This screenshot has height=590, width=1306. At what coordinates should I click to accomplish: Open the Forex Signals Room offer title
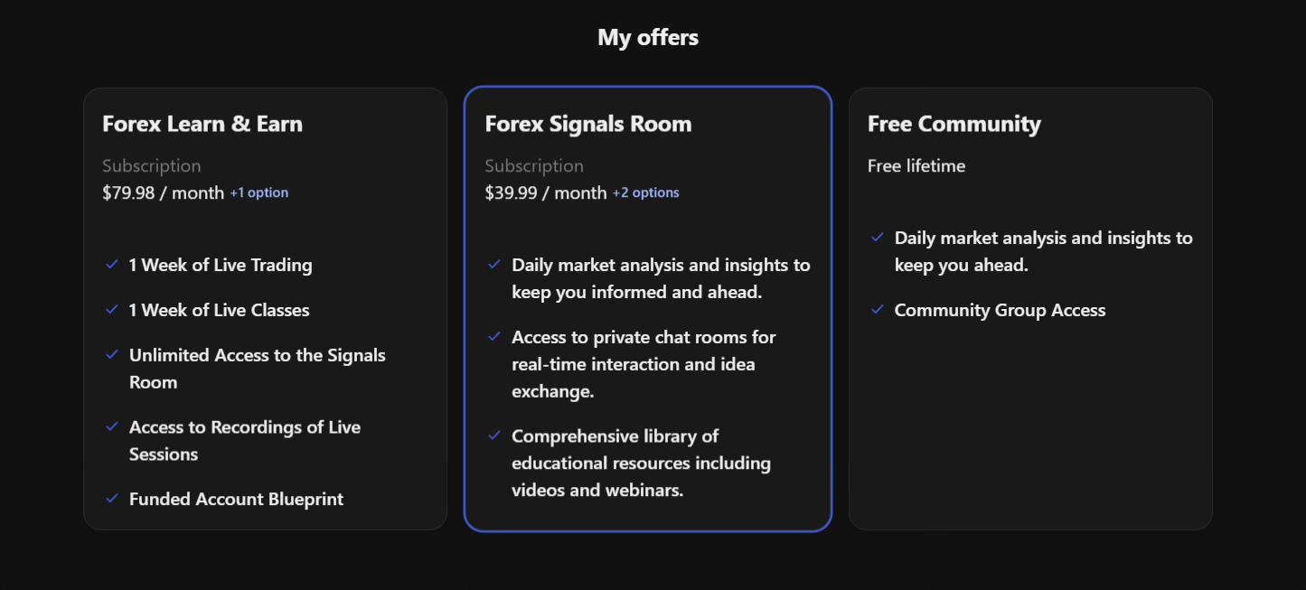coord(588,124)
